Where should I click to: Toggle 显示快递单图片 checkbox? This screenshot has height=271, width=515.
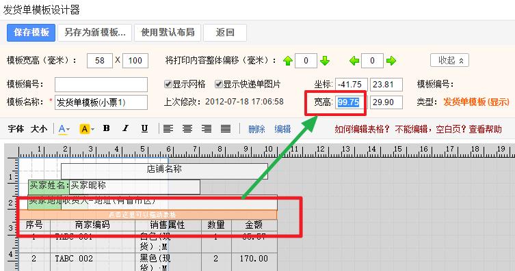(x=218, y=84)
